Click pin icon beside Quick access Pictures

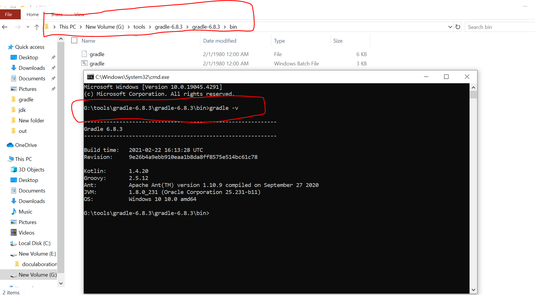53,89
